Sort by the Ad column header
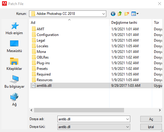This screenshot has width=164, height=132. click(x=69, y=23)
